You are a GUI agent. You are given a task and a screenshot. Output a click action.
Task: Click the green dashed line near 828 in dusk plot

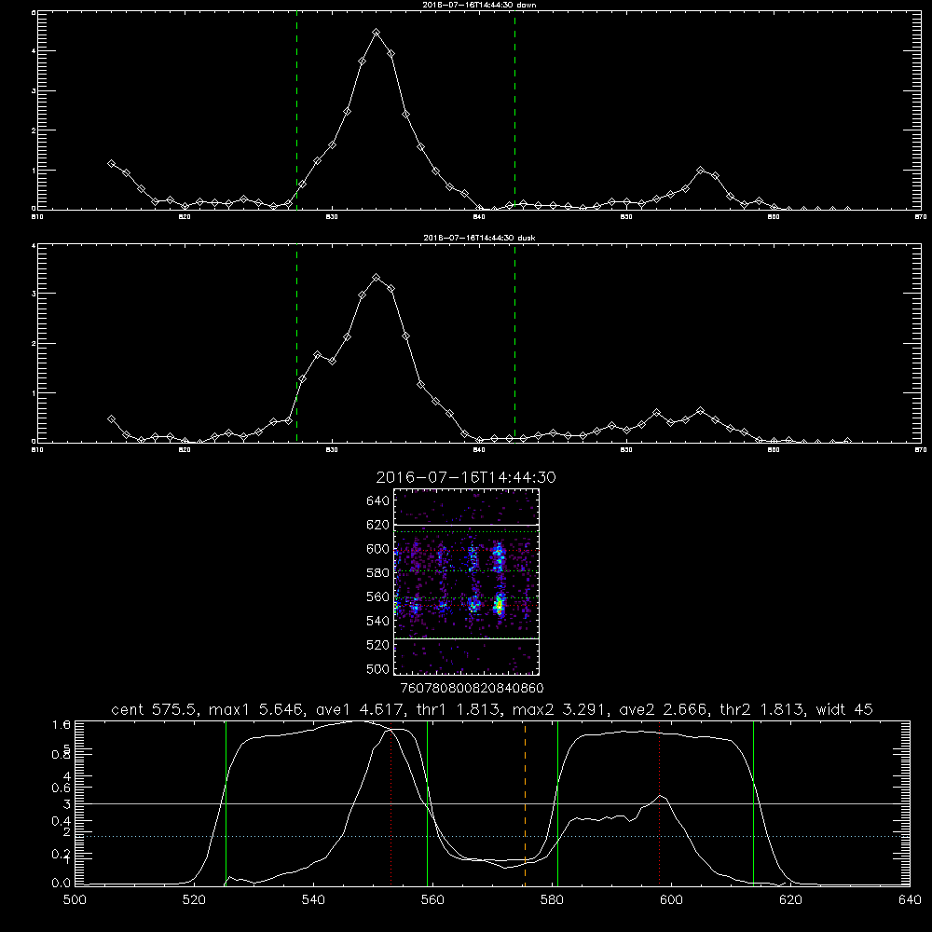[296, 344]
